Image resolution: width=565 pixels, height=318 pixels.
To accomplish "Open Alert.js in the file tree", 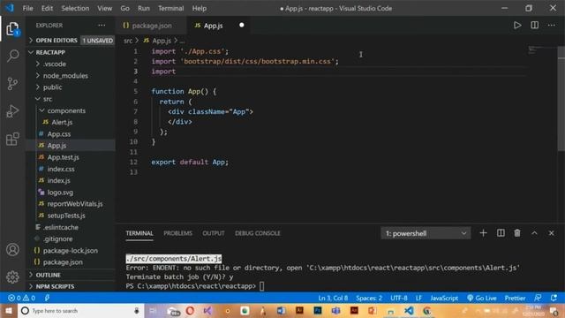I will coord(72,122).
